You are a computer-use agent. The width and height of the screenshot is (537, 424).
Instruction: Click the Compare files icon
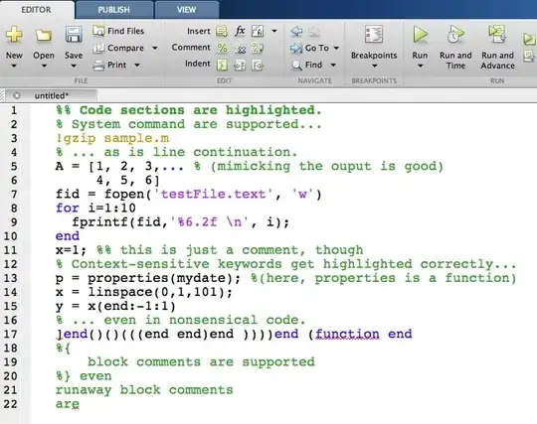click(98, 48)
